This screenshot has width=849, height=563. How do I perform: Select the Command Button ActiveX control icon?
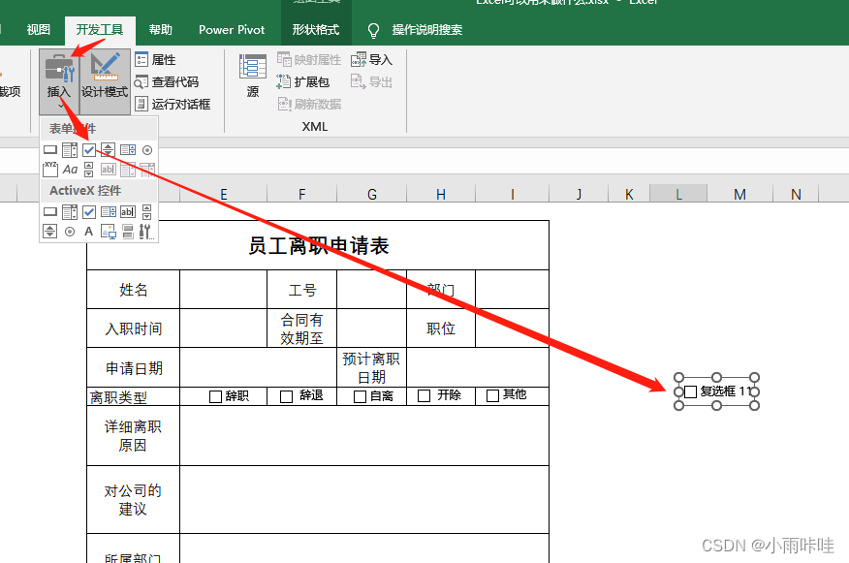coord(49,212)
